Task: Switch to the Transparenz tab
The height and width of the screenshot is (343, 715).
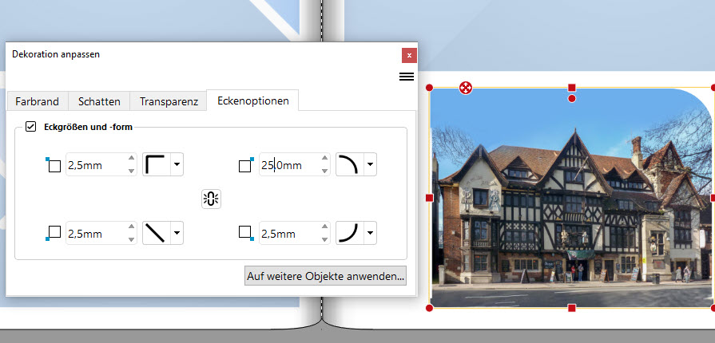Action: coord(169,101)
